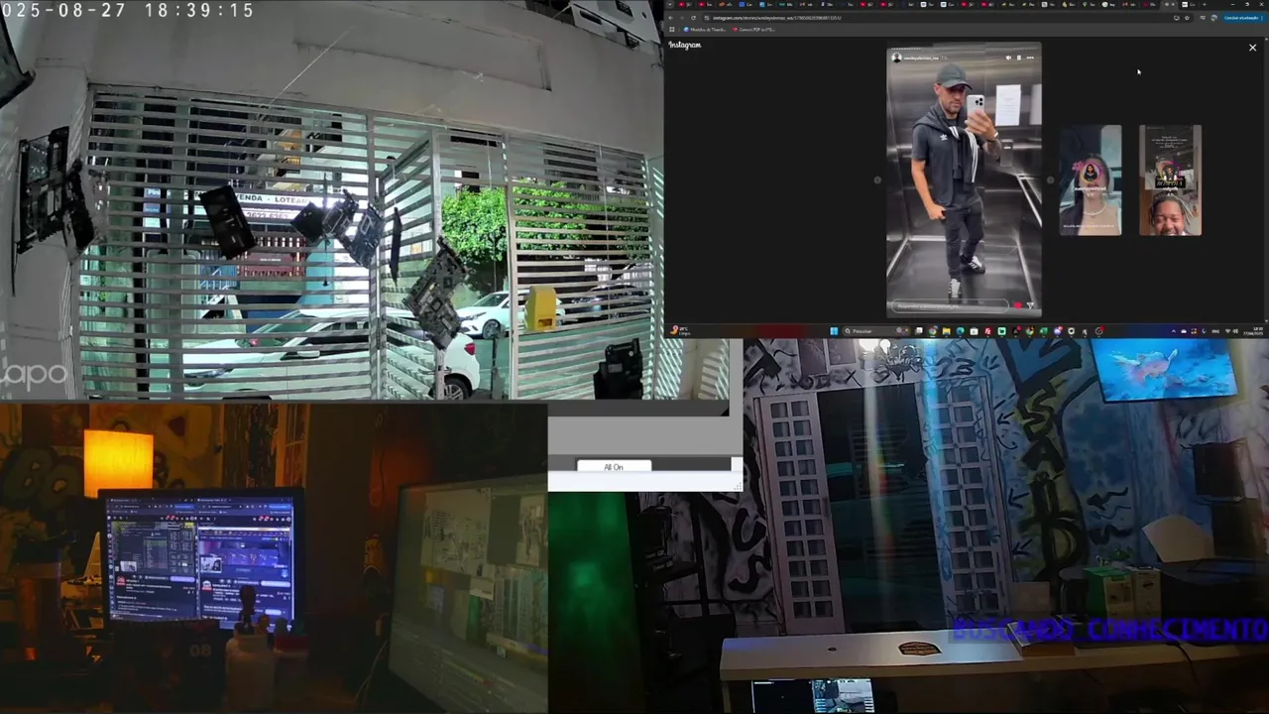1269x714 pixels.
Task: Like the story with the heart icon
Action: tap(1017, 305)
